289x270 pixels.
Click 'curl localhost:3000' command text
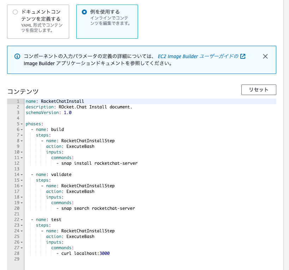coord(85,253)
